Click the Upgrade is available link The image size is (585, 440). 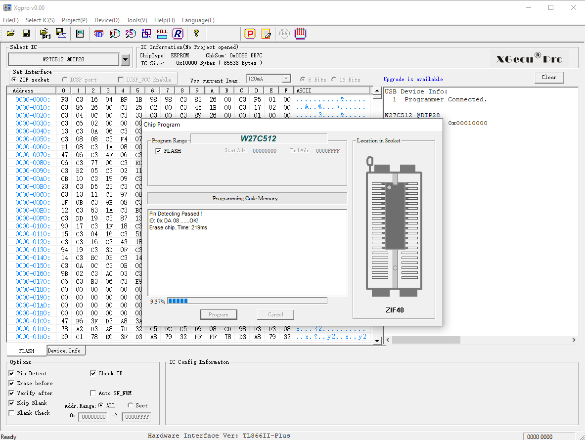(x=413, y=79)
